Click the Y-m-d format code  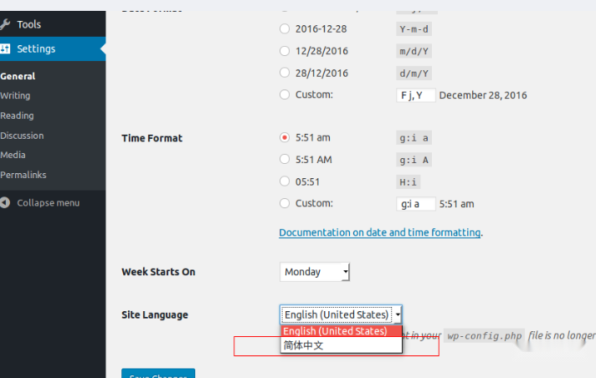(x=414, y=29)
